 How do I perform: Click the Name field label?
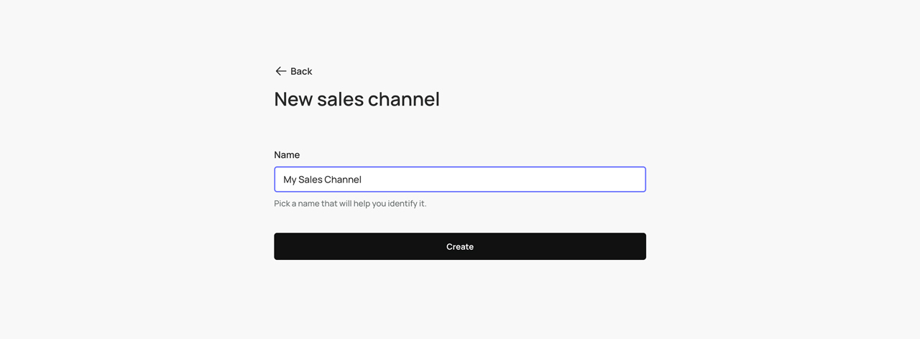pos(287,154)
